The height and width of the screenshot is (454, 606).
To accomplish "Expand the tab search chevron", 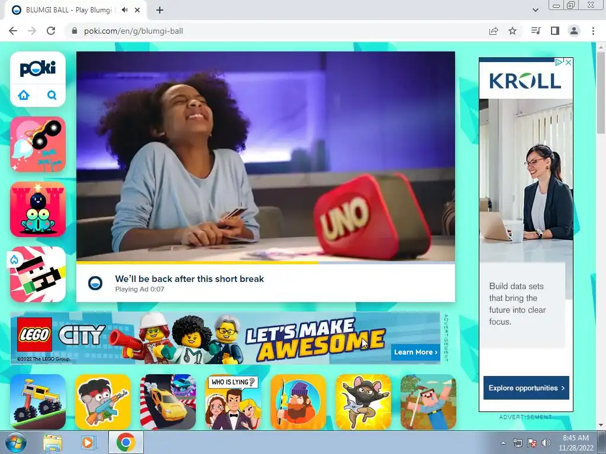I will [x=535, y=10].
